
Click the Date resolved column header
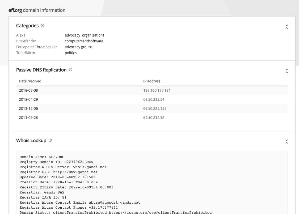[x=30, y=81]
